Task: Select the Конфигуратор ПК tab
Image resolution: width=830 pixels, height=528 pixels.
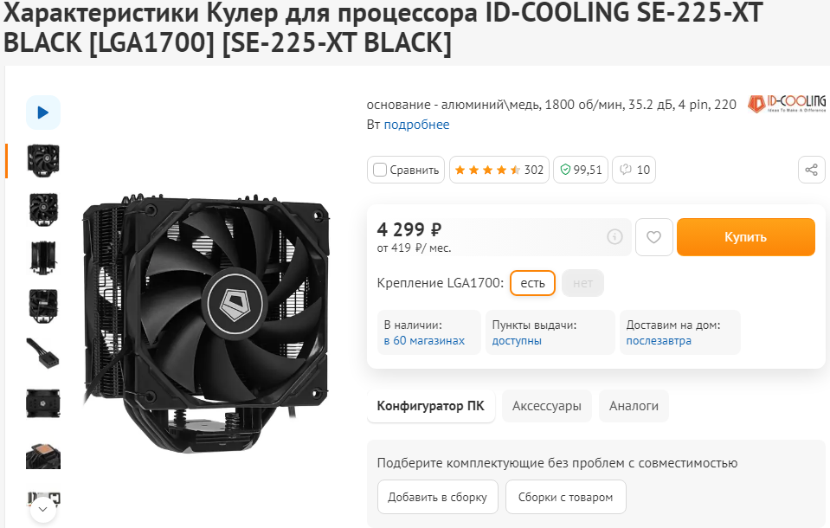Action: (x=430, y=406)
